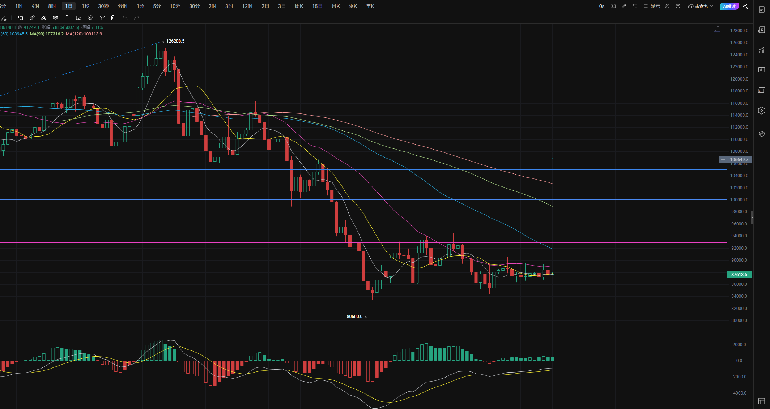Click the plus button beside 106649.7 price
The height and width of the screenshot is (409, 770).
point(723,160)
